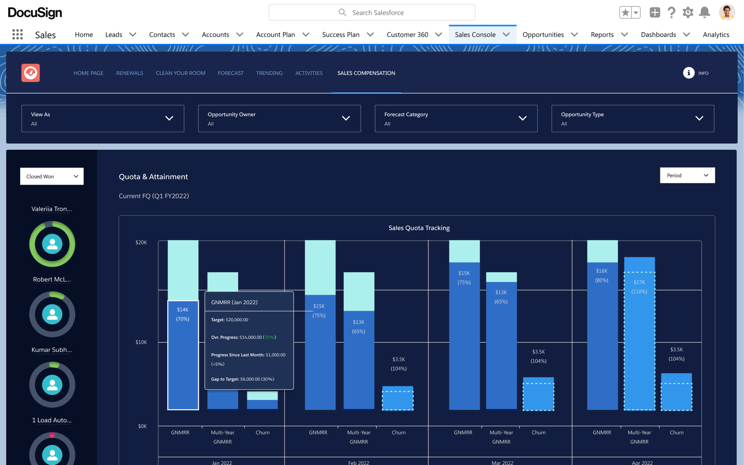744x465 pixels.
Task: Go to the Home nav item
Action: click(84, 35)
